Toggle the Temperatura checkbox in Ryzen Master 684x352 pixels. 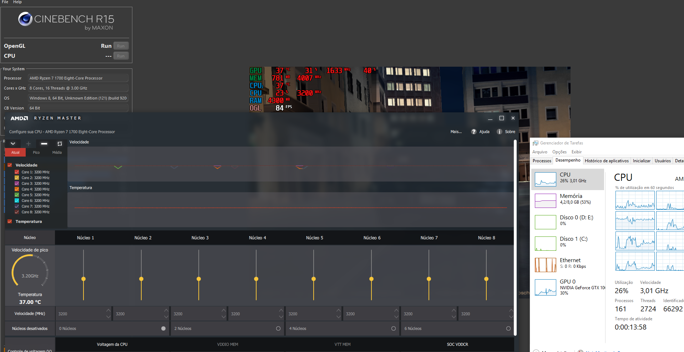pos(10,221)
